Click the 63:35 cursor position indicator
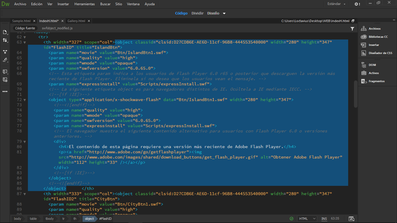The image size is (397, 223). click(335, 219)
